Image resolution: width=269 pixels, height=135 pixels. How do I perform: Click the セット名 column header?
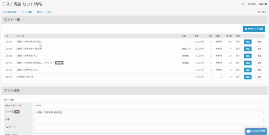20,36
